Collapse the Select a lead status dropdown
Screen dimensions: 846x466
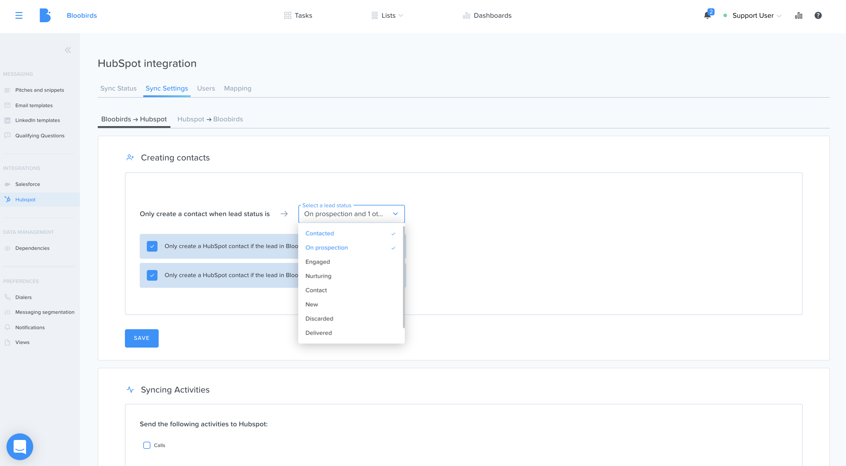pyautogui.click(x=395, y=214)
